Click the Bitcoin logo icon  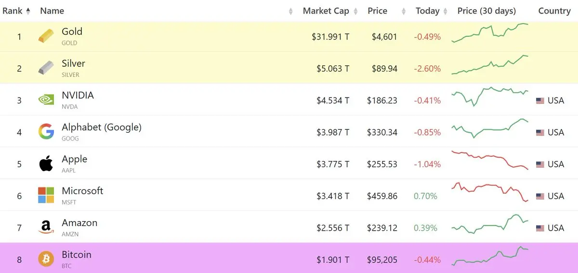pos(46,260)
